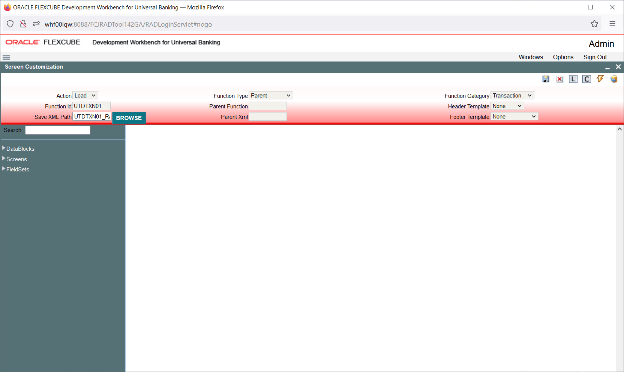Click the insecure connection lock icon

(23, 24)
